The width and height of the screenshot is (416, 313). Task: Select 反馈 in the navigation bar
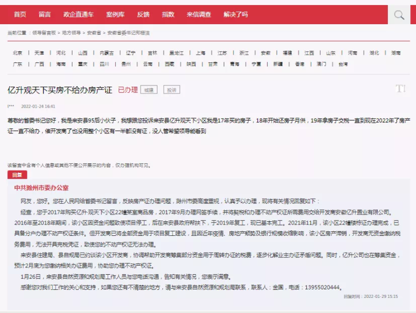[143, 14]
